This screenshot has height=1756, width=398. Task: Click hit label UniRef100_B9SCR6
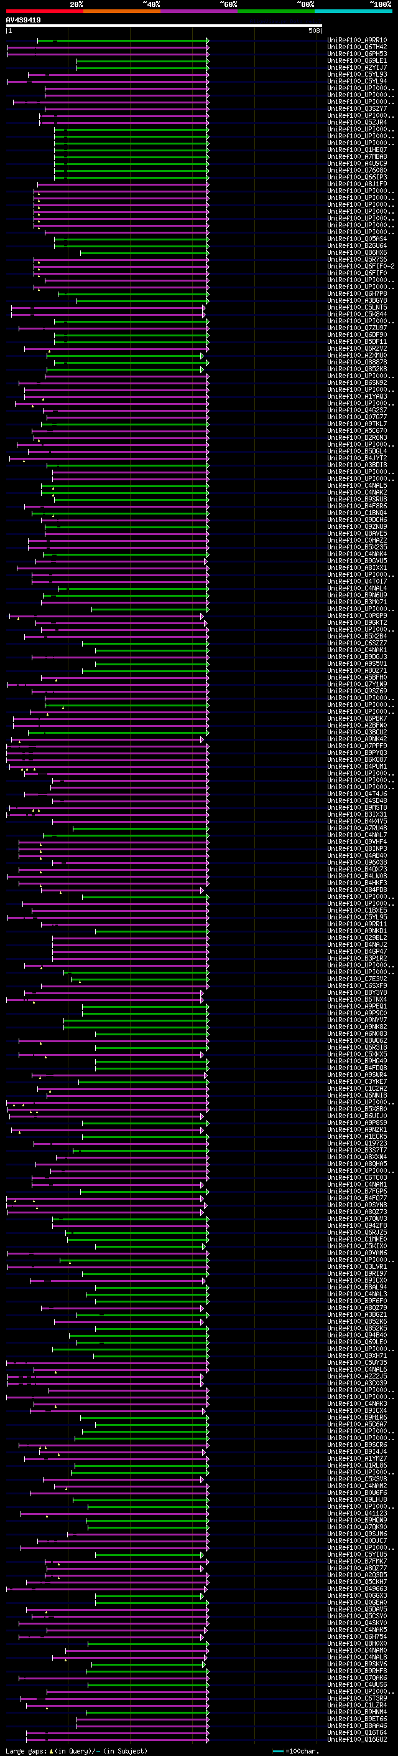[x=357, y=1445]
